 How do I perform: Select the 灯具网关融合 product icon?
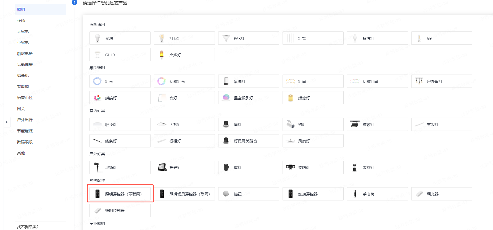click(226, 141)
